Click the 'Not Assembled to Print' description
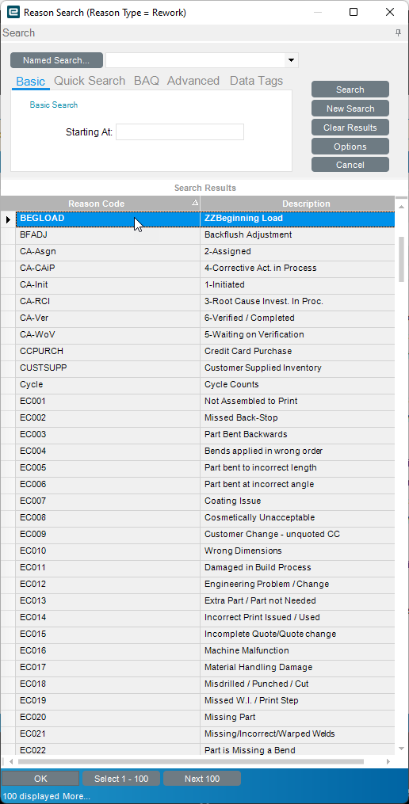 pos(251,401)
